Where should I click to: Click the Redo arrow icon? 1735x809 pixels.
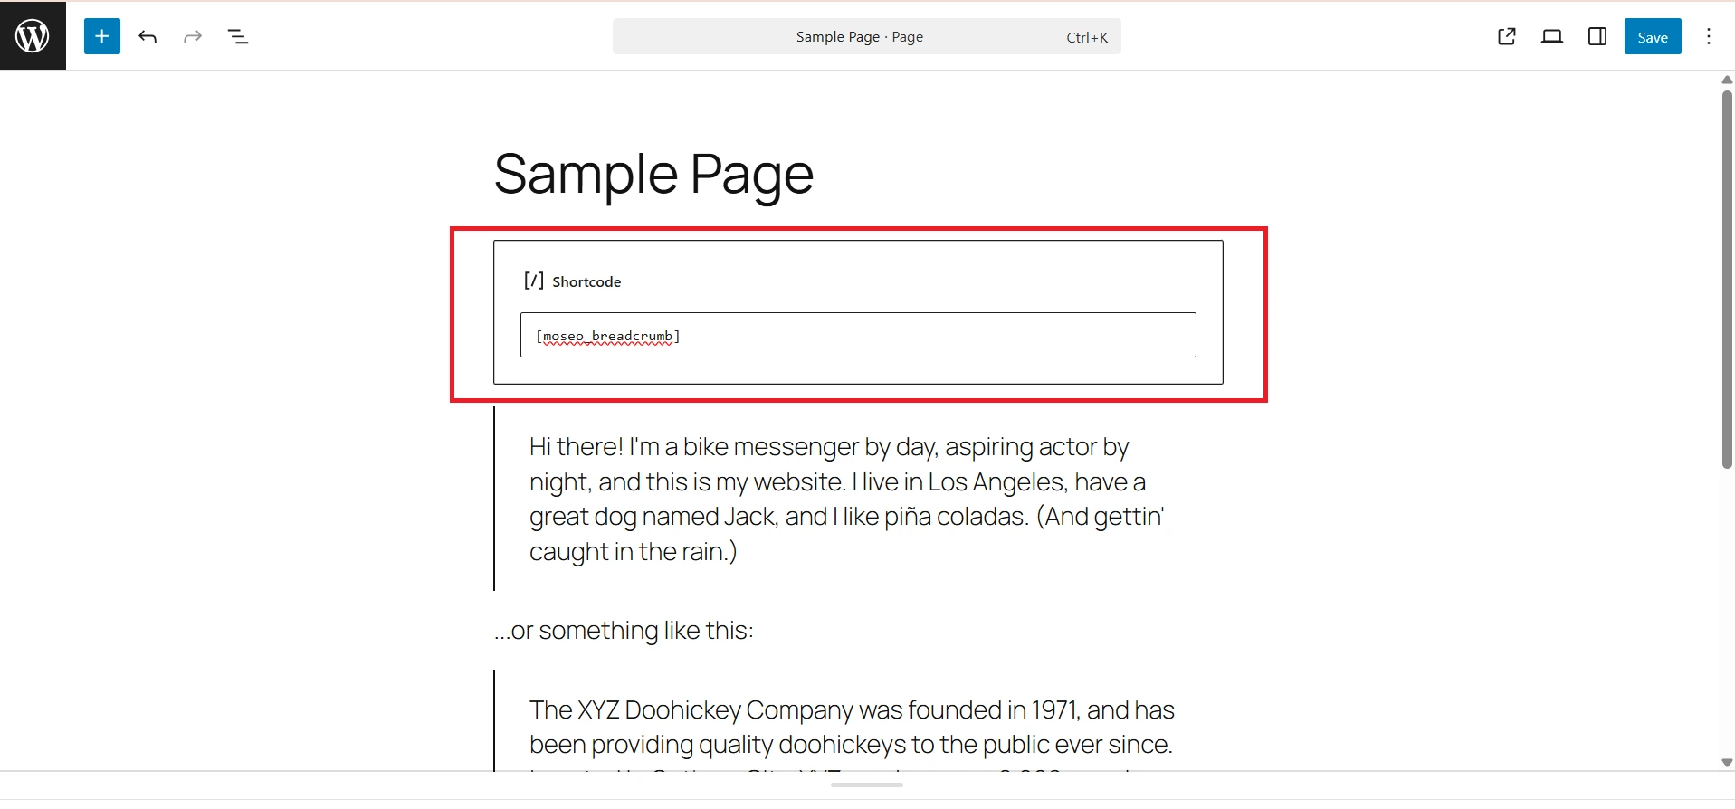point(192,36)
